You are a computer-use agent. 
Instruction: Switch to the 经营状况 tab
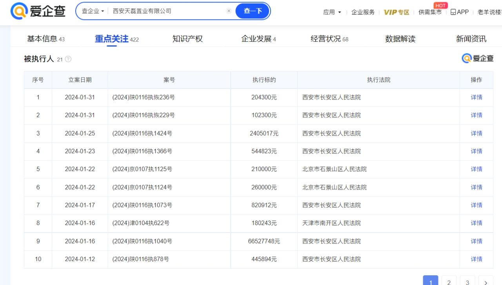[x=329, y=39]
